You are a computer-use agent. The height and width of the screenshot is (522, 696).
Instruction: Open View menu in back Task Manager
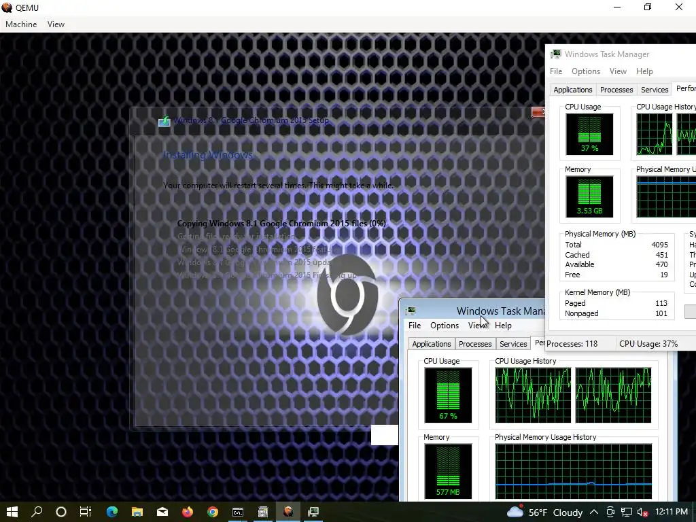click(618, 71)
